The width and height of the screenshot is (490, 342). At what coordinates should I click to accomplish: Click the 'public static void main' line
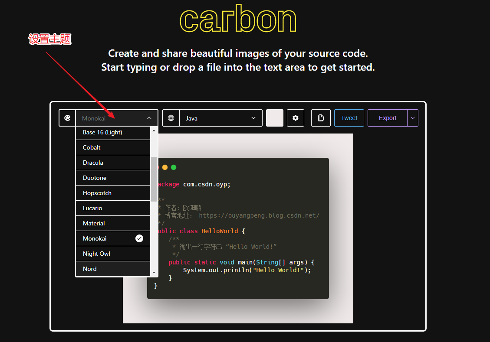point(242,262)
